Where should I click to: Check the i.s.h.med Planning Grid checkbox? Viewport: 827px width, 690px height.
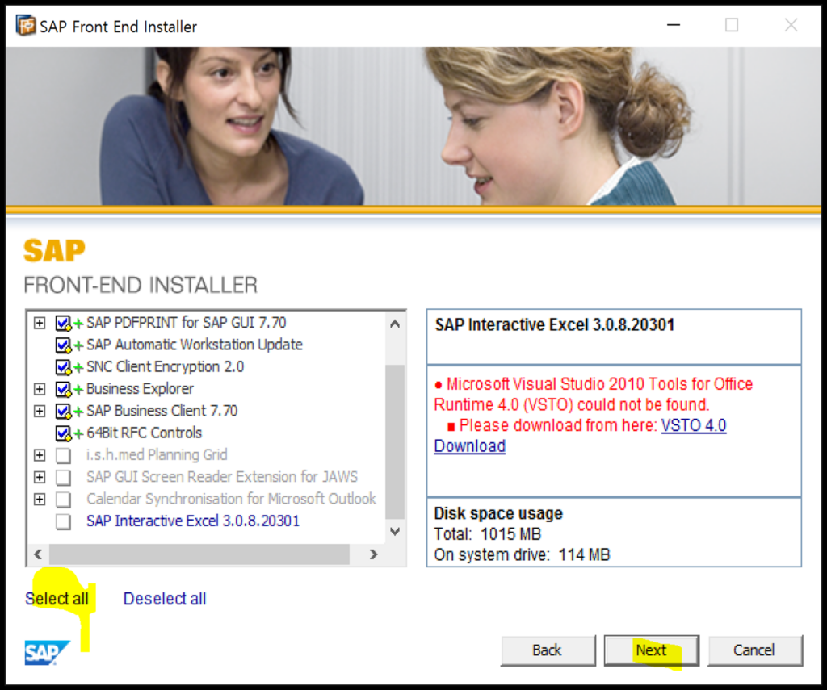pyautogui.click(x=63, y=455)
